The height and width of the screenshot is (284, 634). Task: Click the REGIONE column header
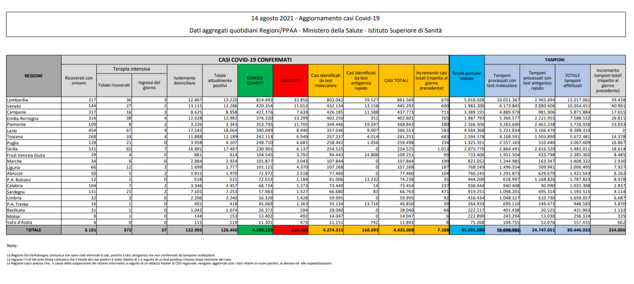coord(33,76)
